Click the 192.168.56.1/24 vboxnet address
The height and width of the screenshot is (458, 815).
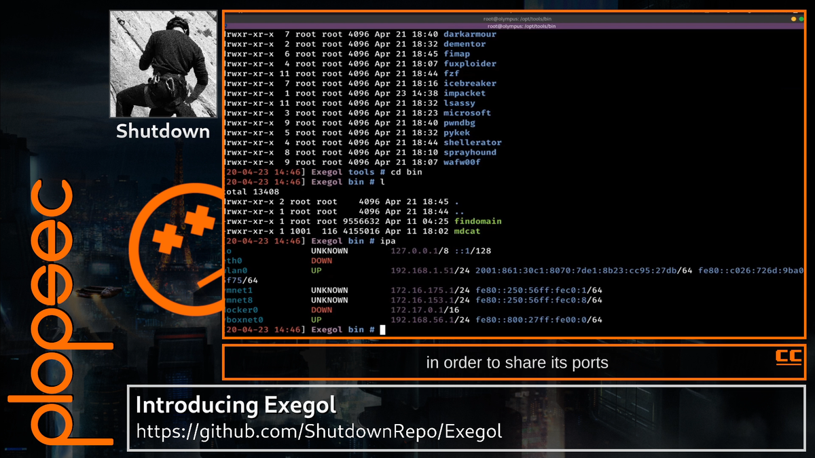[x=431, y=320]
